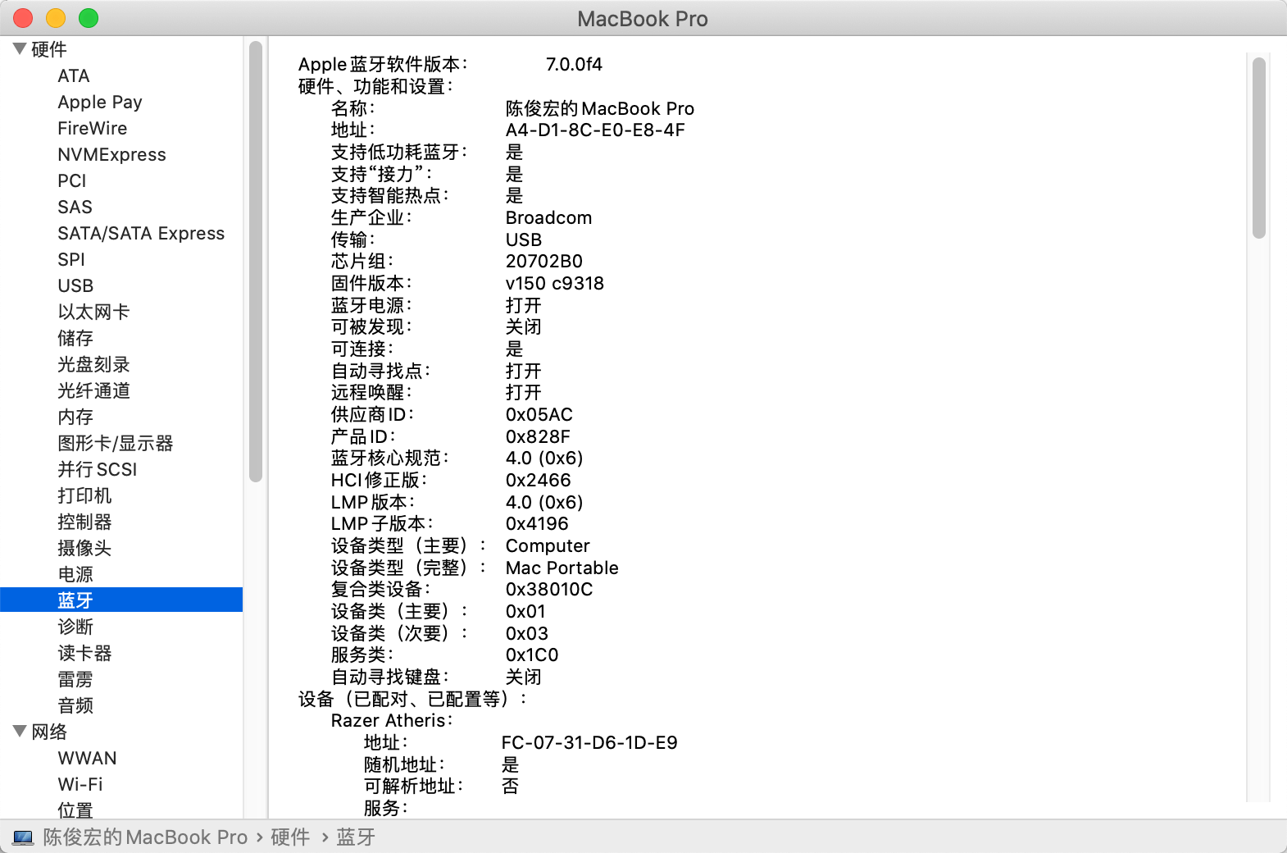Image resolution: width=1287 pixels, height=853 pixels.
Task: Select 音频 in the sidebar
Action: 75,706
